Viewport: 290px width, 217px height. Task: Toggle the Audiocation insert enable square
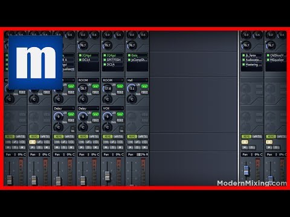(x=243, y=60)
